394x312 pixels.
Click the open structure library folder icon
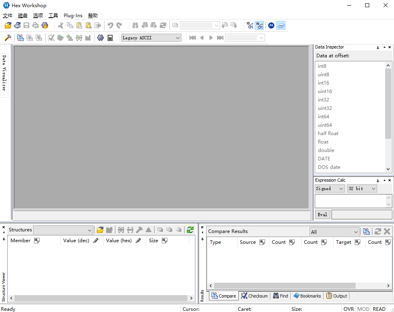click(100, 230)
